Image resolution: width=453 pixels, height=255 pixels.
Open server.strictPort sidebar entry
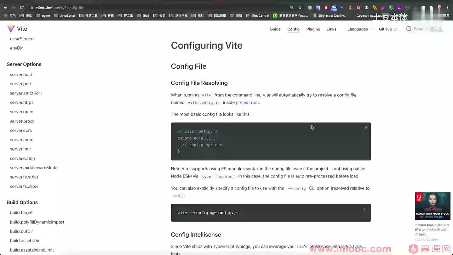26,93
